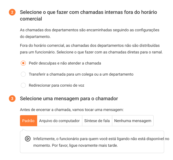Click the 'Selecione uma mensagem para o chamador' heading
This screenshot has width=173, height=160.
(x=69, y=99)
